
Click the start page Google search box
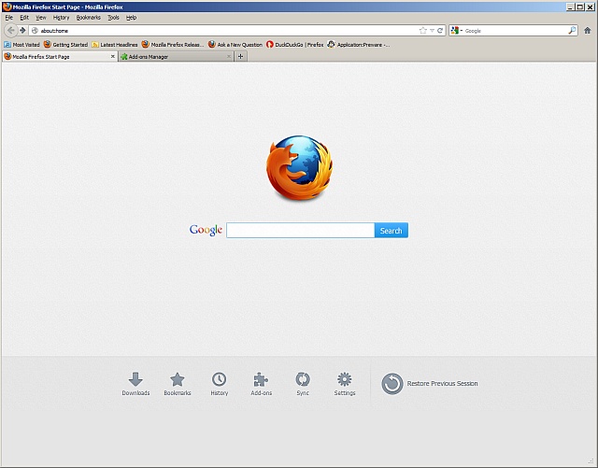pos(300,231)
